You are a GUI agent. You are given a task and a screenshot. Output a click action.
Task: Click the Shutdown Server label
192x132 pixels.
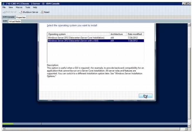pos(30,12)
